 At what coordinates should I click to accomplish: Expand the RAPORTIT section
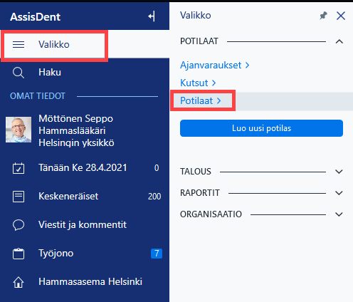[x=339, y=193]
